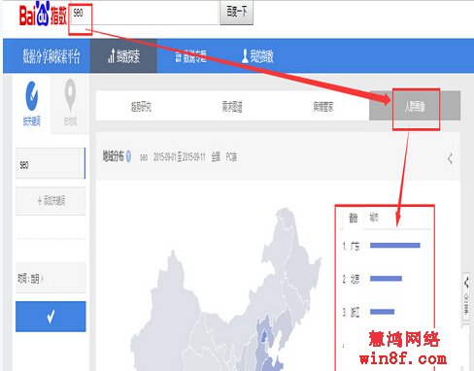Screen dimensions: 474x371
Task: Switch to the 趋势研究 tab
Action: pyautogui.click(x=141, y=107)
